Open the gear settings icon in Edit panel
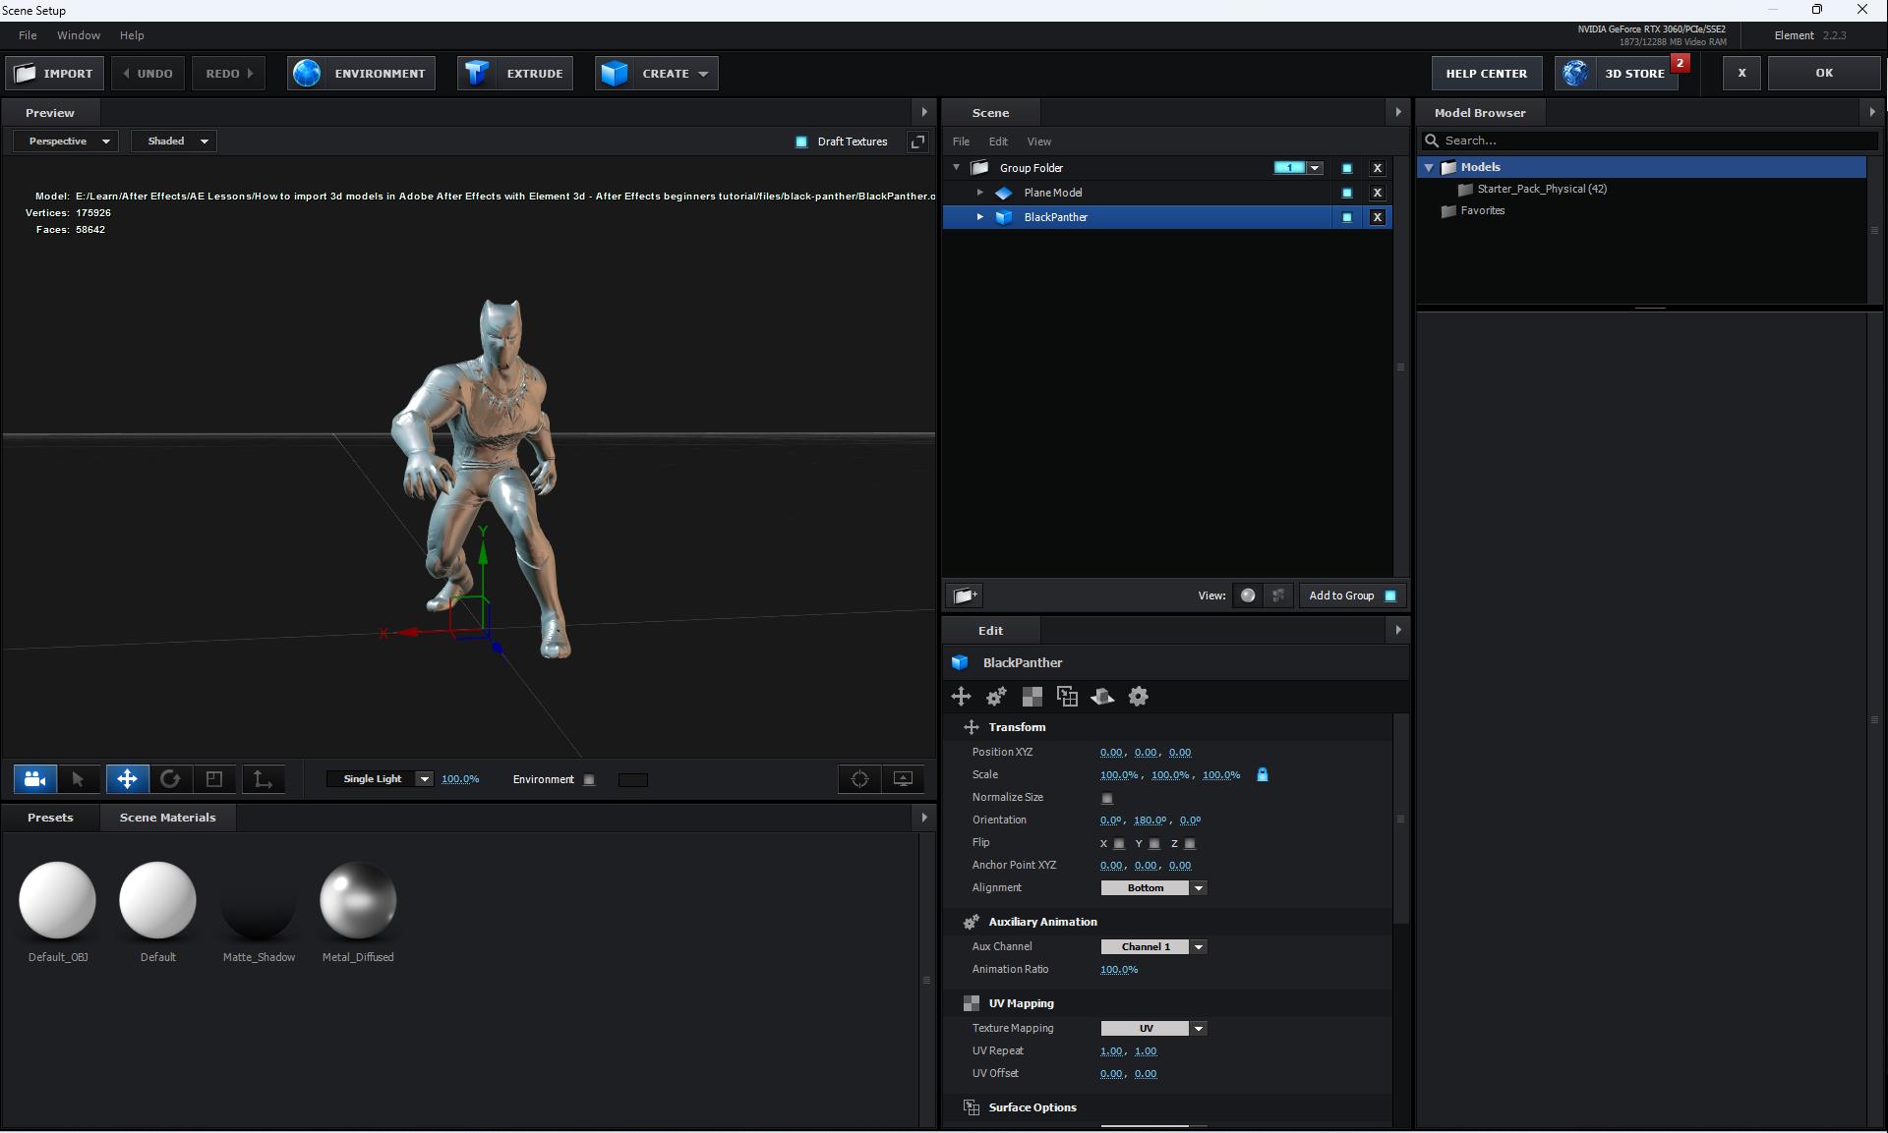This screenshot has height=1133, width=1888. (1138, 697)
